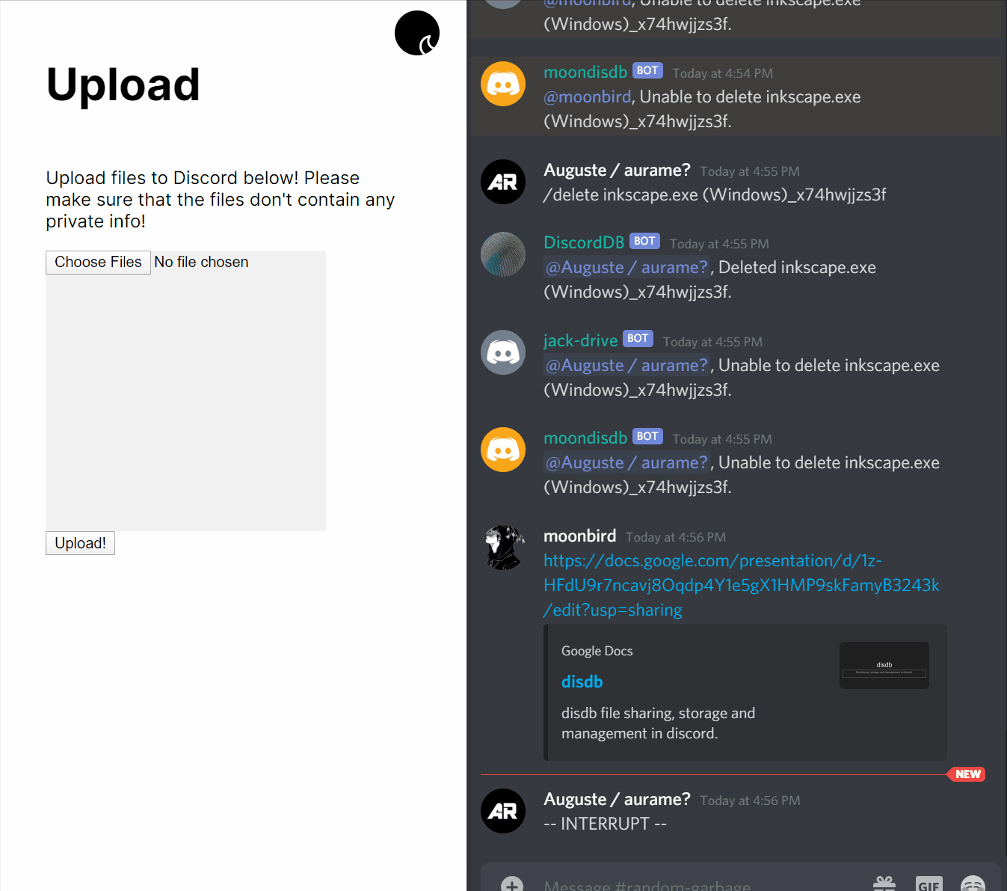
Task: Click the moondisdb username at 4:55 PM
Action: [585, 438]
